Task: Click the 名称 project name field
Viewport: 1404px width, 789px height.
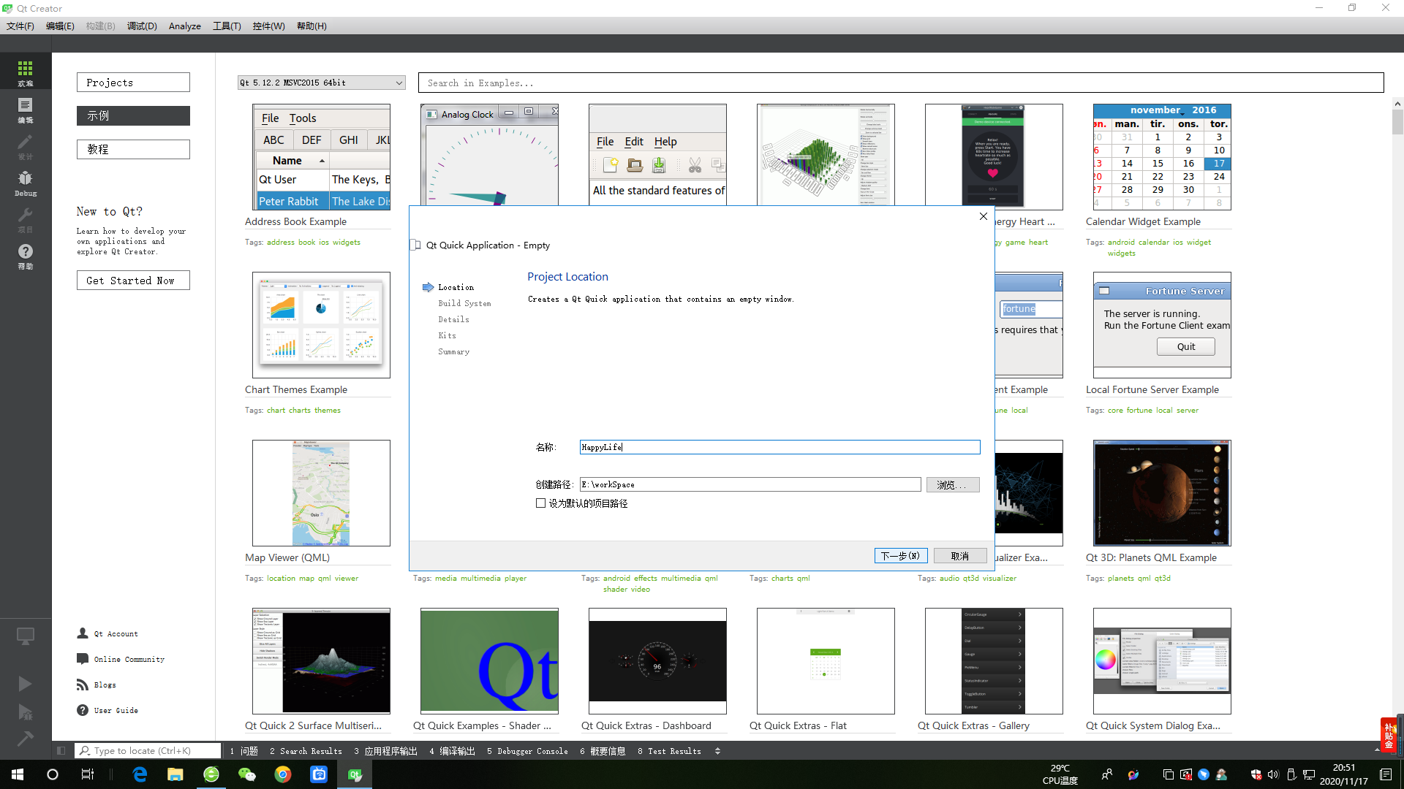Action: [780, 447]
